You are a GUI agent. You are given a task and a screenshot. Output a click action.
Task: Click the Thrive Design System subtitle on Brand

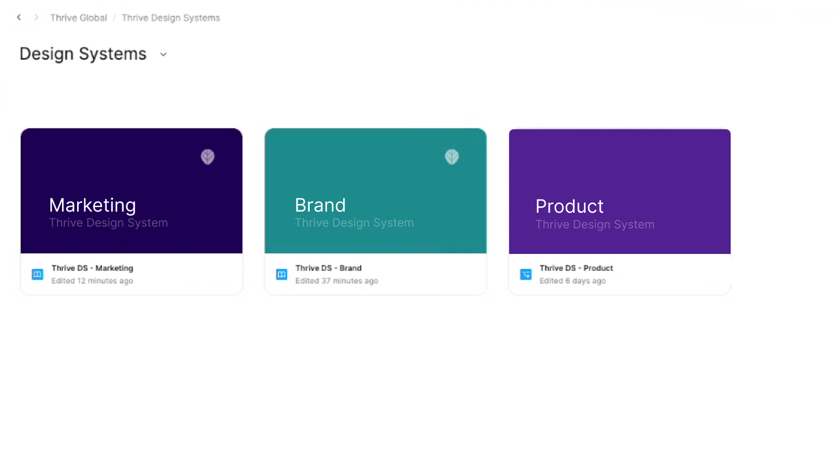tap(354, 223)
